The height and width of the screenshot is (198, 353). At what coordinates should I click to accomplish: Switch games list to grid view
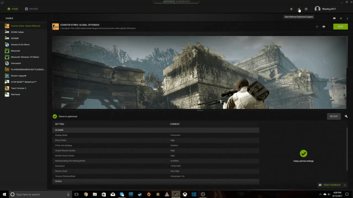(x=334, y=18)
